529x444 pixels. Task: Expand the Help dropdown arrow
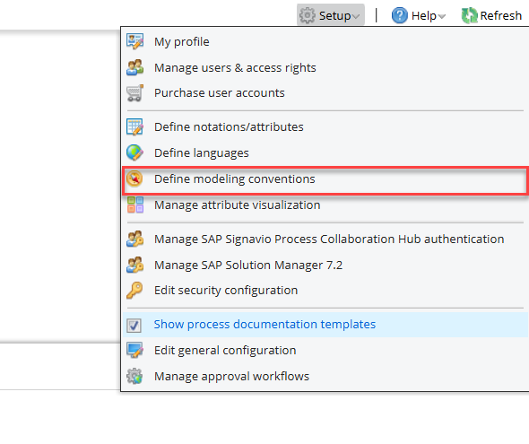pyautogui.click(x=442, y=16)
